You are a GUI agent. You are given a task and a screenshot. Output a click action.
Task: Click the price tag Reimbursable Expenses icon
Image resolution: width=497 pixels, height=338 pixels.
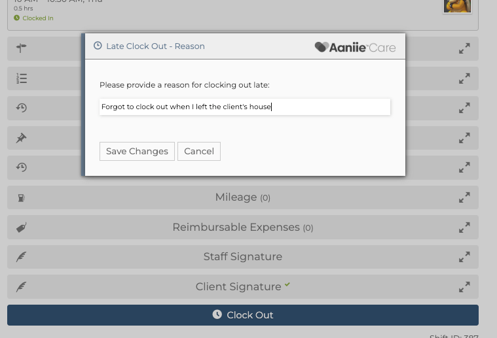click(x=21, y=228)
